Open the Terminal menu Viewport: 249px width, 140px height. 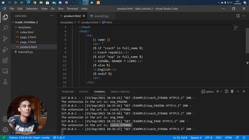click(72, 9)
